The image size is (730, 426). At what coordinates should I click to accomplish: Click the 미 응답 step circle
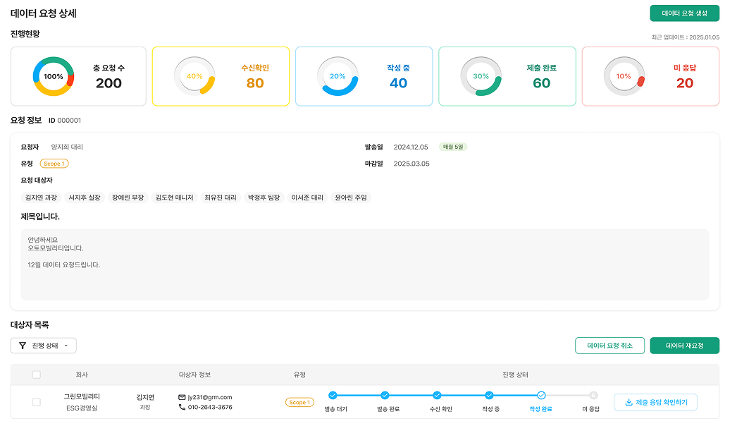[x=593, y=395]
